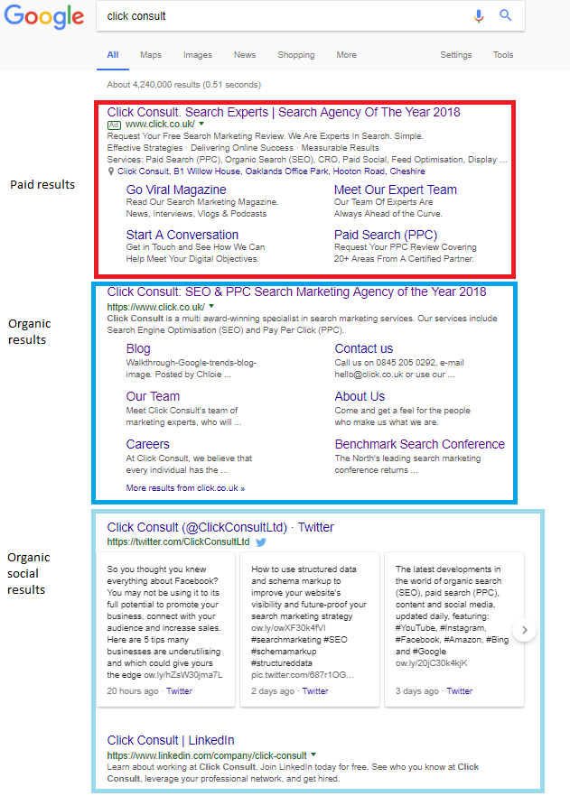
Task: Open Benchmark Search Conference sitelink
Action: click(x=420, y=444)
